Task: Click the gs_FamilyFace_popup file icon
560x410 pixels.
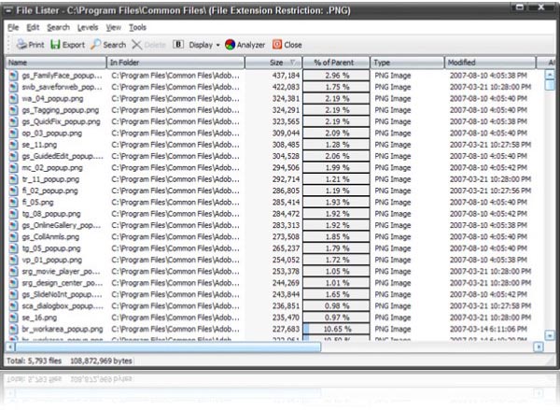Action: 13,74
